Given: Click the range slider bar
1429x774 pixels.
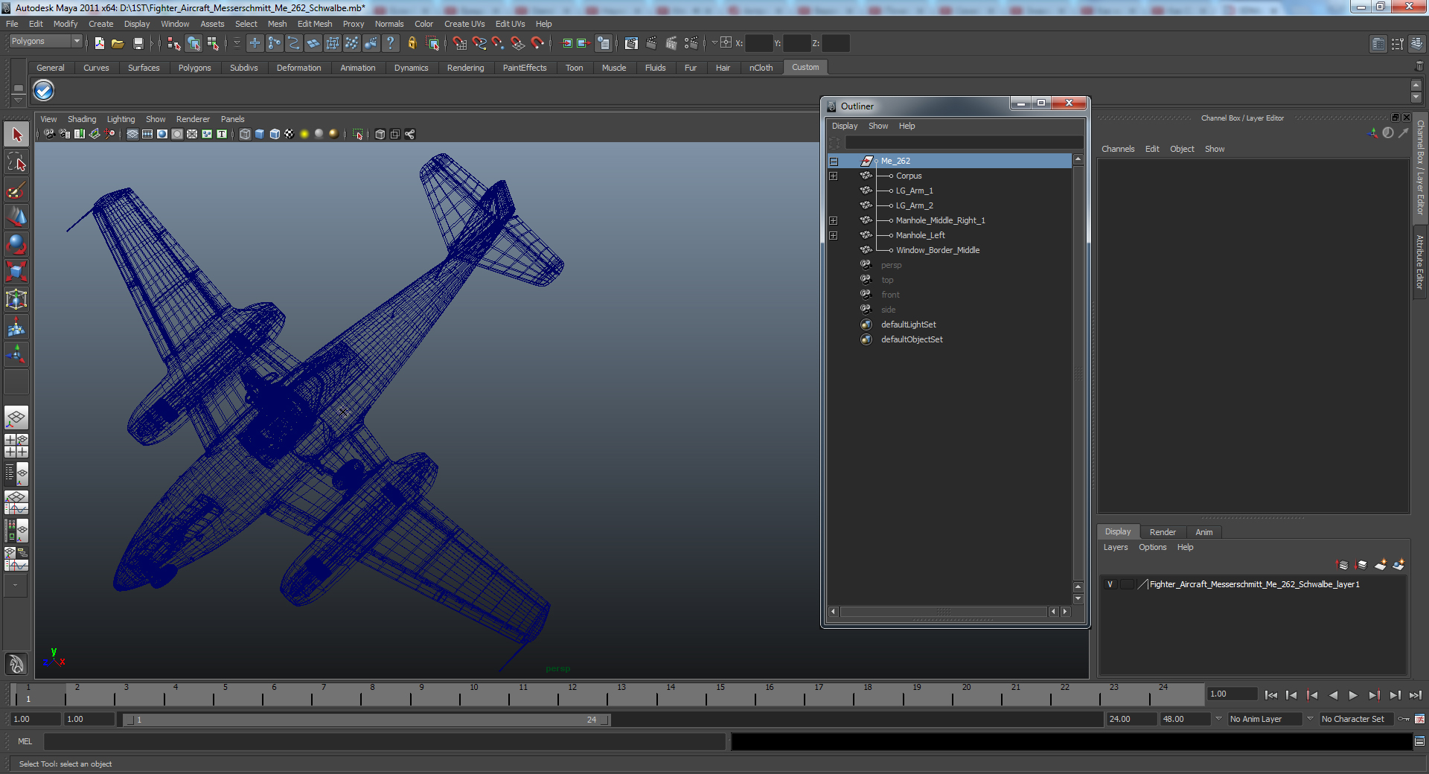Looking at the screenshot, I should tap(365, 720).
